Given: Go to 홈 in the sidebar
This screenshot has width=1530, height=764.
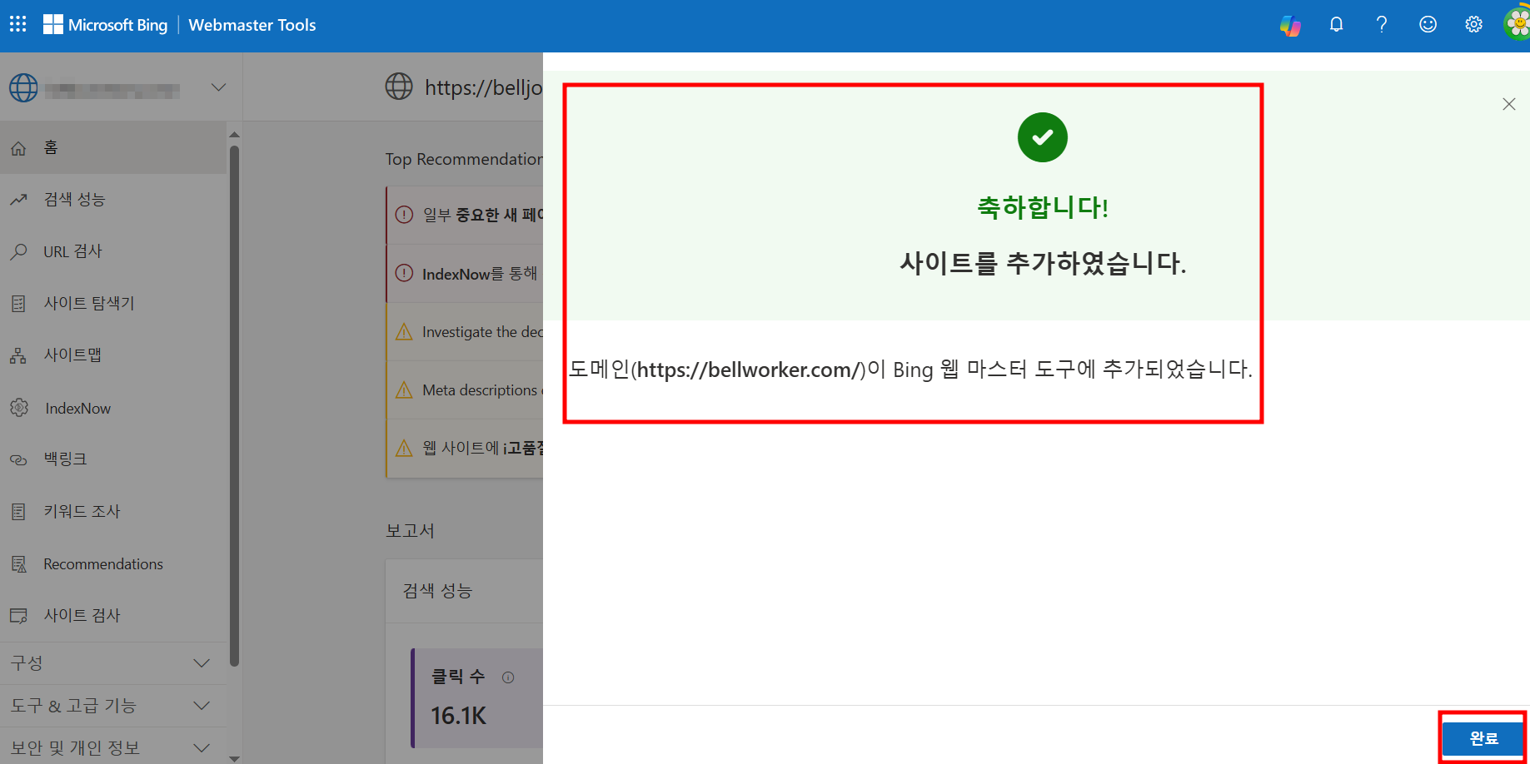Looking at the screenshot, I should pos(113,147).
